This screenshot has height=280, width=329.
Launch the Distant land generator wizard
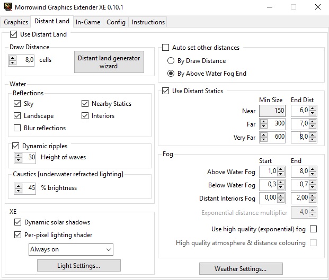click(109, 62)
